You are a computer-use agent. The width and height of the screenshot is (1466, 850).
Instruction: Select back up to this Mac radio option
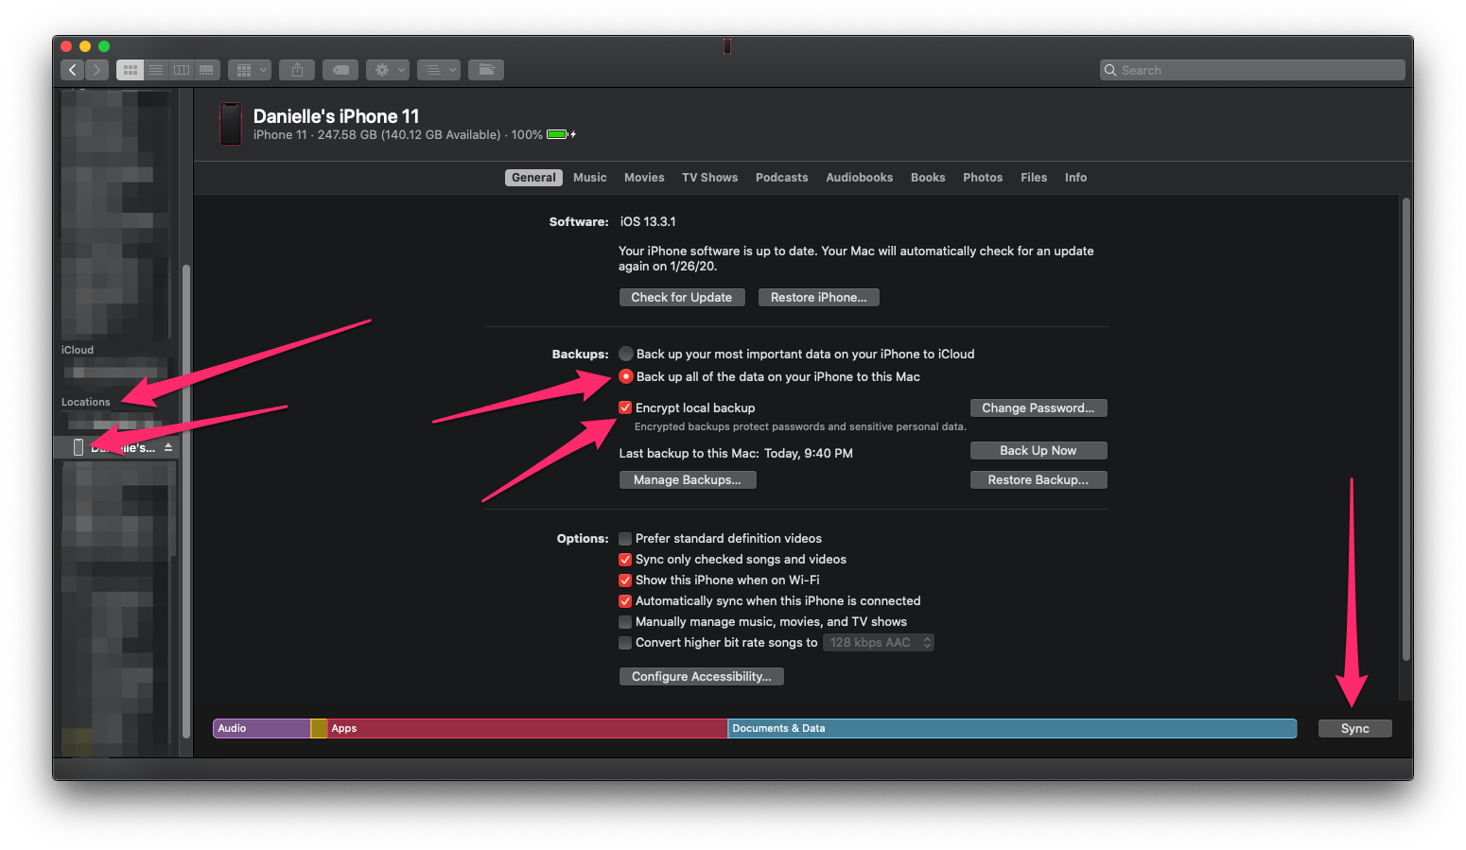[626, 376]
